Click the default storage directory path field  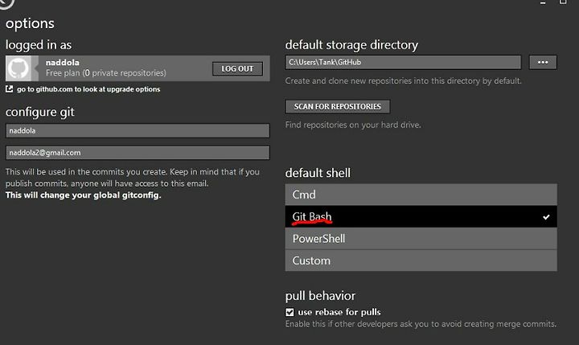[x=403, y=62]
